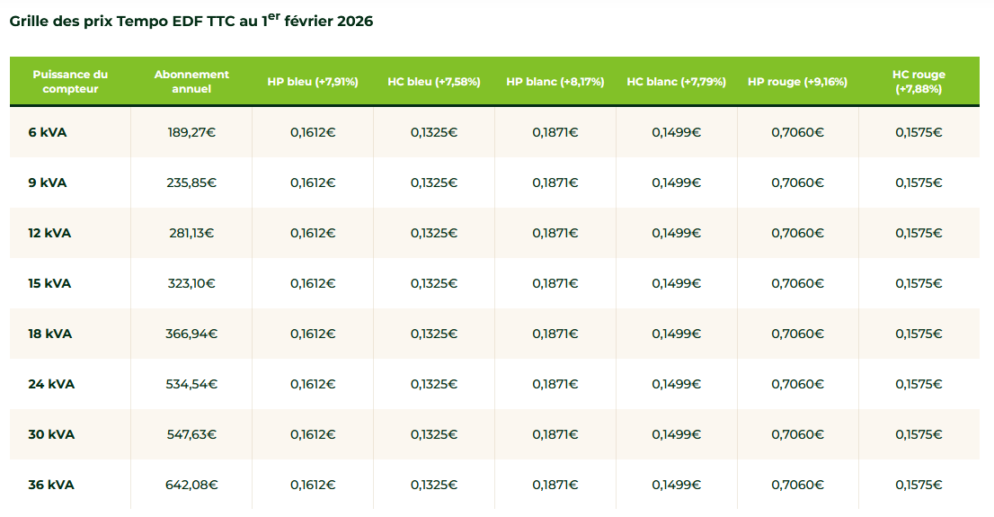The image size is (994, 517).
Task: Click the 9 kVA row label
Action: [x=48, y=183]
